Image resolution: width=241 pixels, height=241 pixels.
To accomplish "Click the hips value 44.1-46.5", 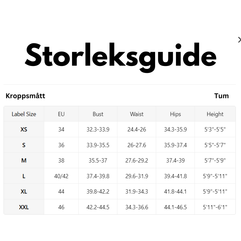I will click(x=175, y=207).
